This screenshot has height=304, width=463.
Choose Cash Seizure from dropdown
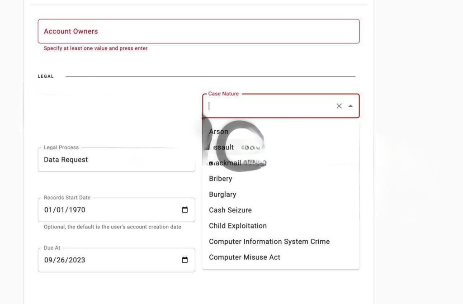coord(230,210)
